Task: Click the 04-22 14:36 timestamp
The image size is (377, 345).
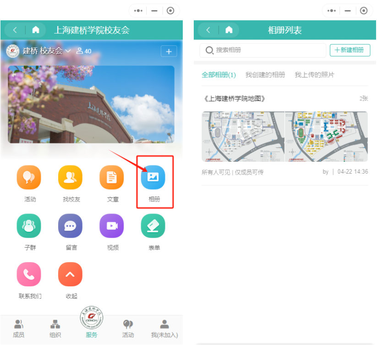Action: coord(353,172)
